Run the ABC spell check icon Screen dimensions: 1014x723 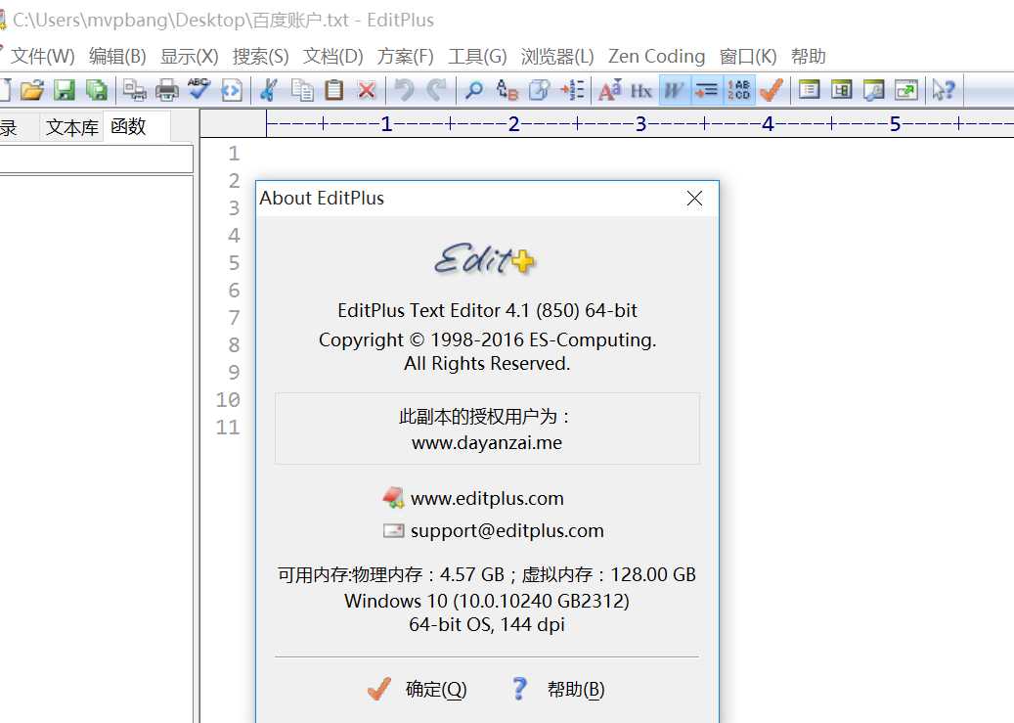pyautogui.click(x=199, y=90)
